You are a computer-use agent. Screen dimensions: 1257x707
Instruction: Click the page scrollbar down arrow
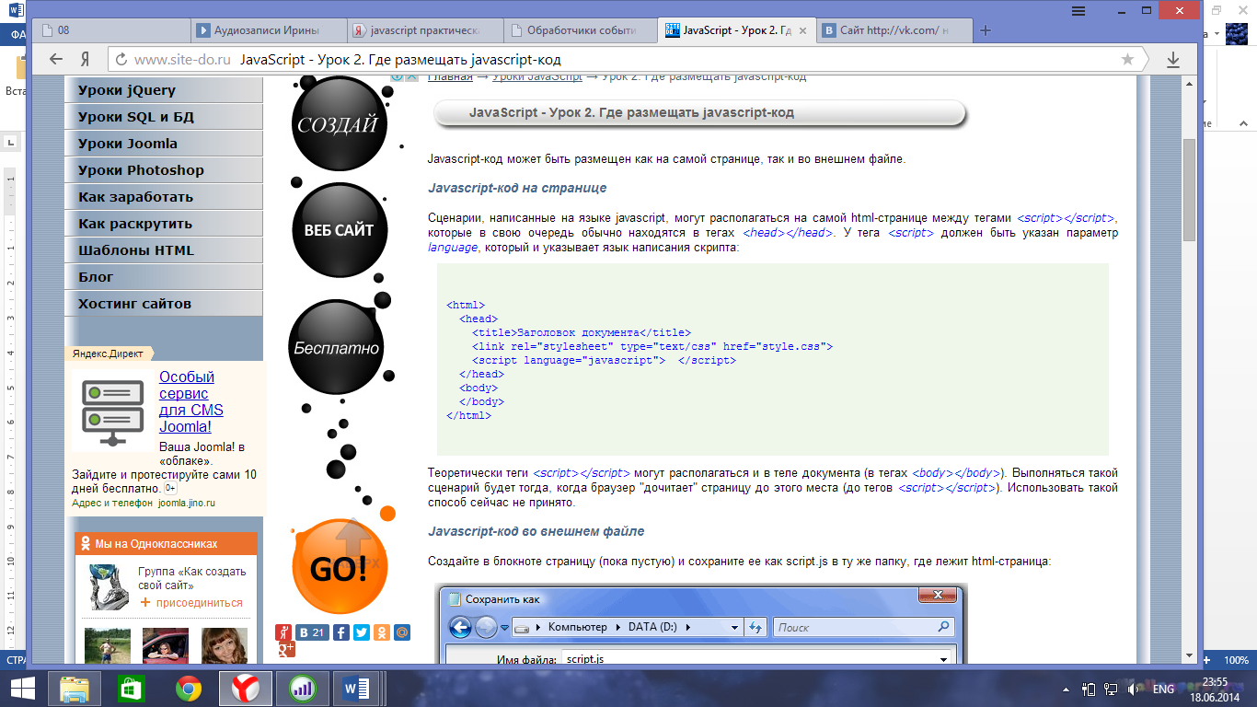coord(1189,656)
